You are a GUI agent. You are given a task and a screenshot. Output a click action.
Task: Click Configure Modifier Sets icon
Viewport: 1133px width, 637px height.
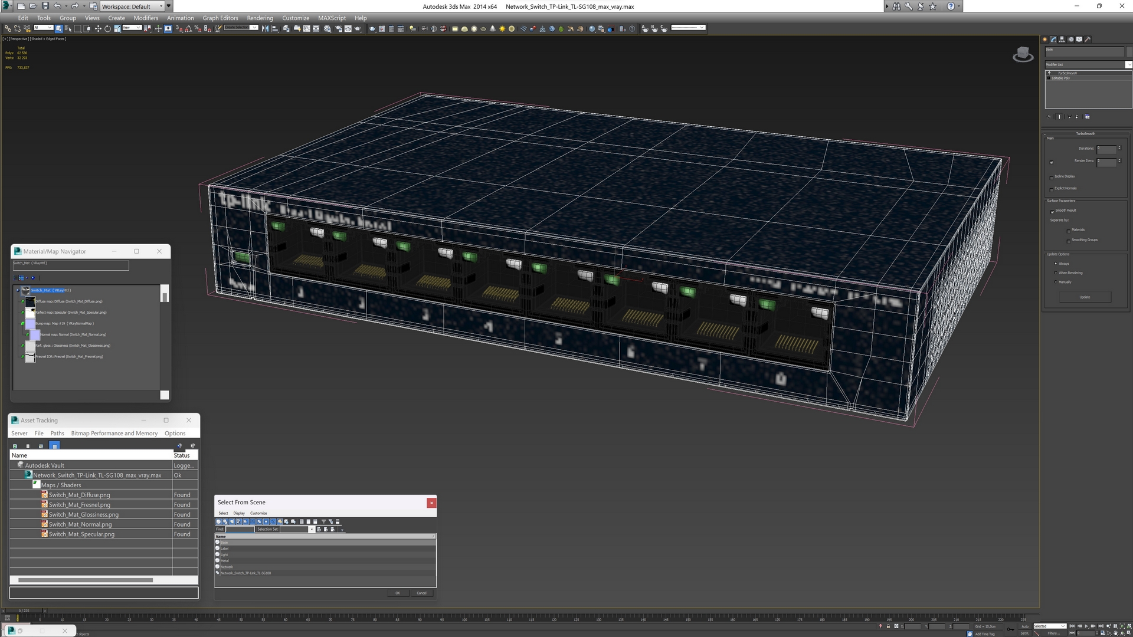tap(1087, 117)
